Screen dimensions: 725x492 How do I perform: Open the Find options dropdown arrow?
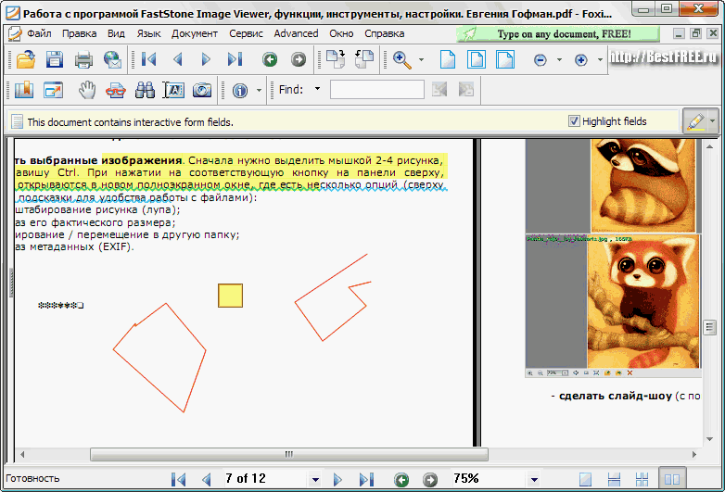[317, 89]
